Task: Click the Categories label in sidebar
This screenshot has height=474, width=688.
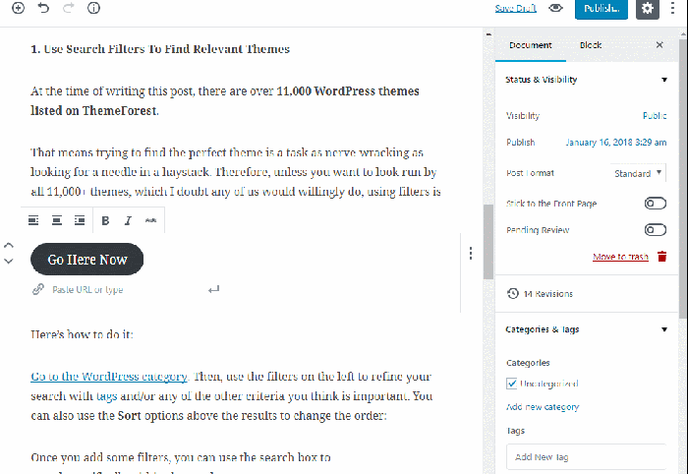Action: tap(528, 363)
